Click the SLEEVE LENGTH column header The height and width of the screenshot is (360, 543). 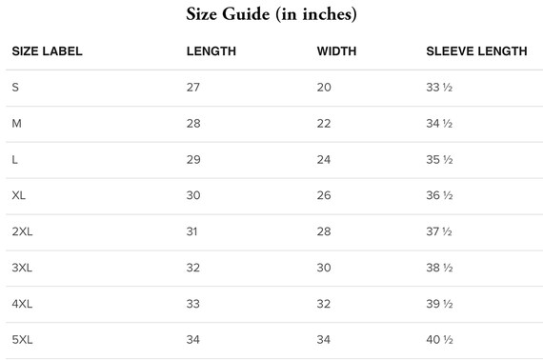tap(476, 51)
